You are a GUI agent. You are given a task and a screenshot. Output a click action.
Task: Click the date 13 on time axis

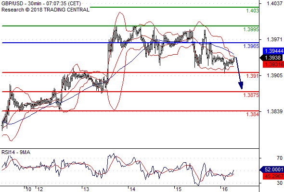pyautogui.click(x=86, y=189)
